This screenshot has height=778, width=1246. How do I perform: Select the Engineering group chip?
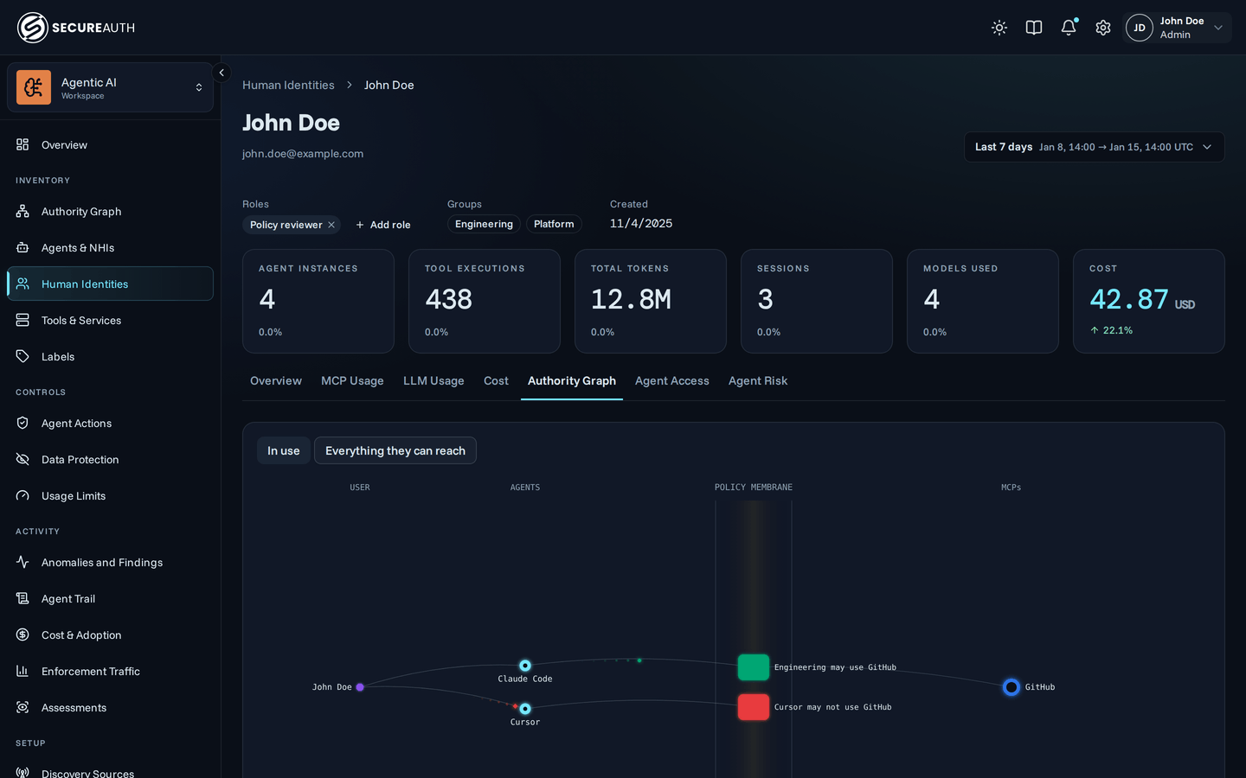pyautogui.click(x=484, y=224)
